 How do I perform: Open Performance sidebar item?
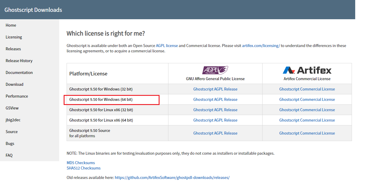pyautogui.click(x=17, y=96)
